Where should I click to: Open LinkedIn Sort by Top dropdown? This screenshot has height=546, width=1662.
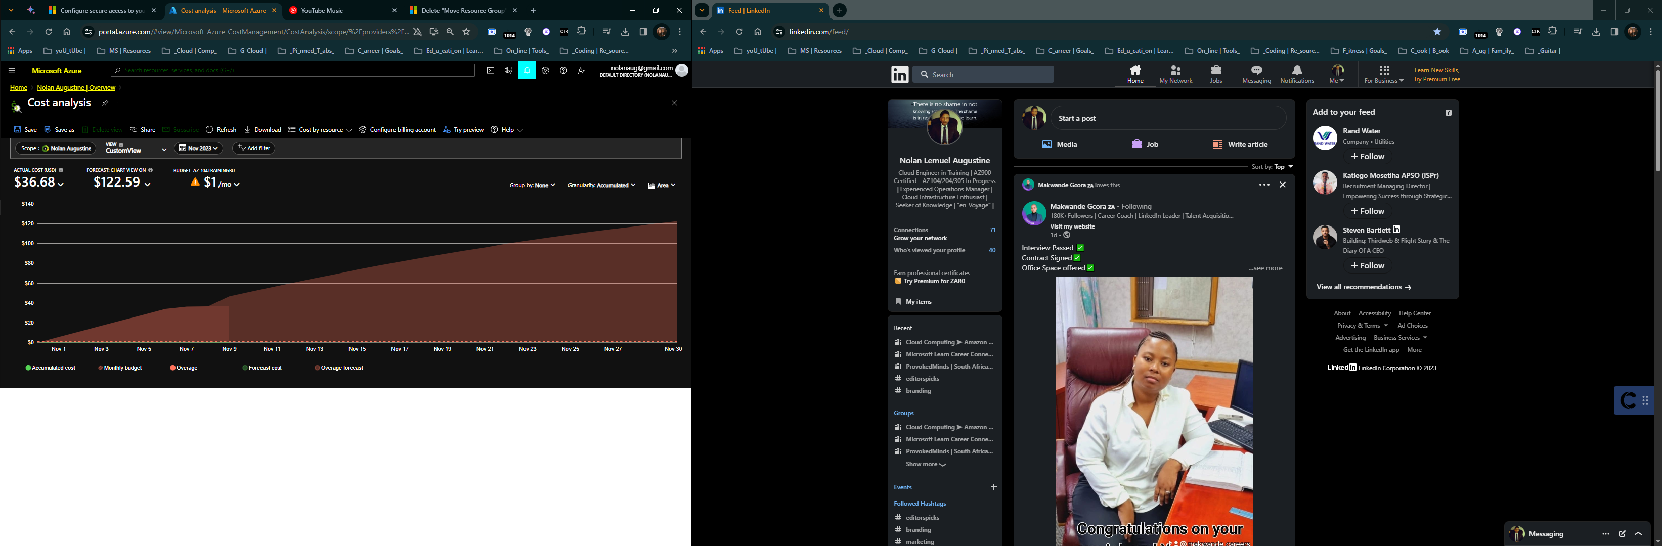(x=1272, y=167)
